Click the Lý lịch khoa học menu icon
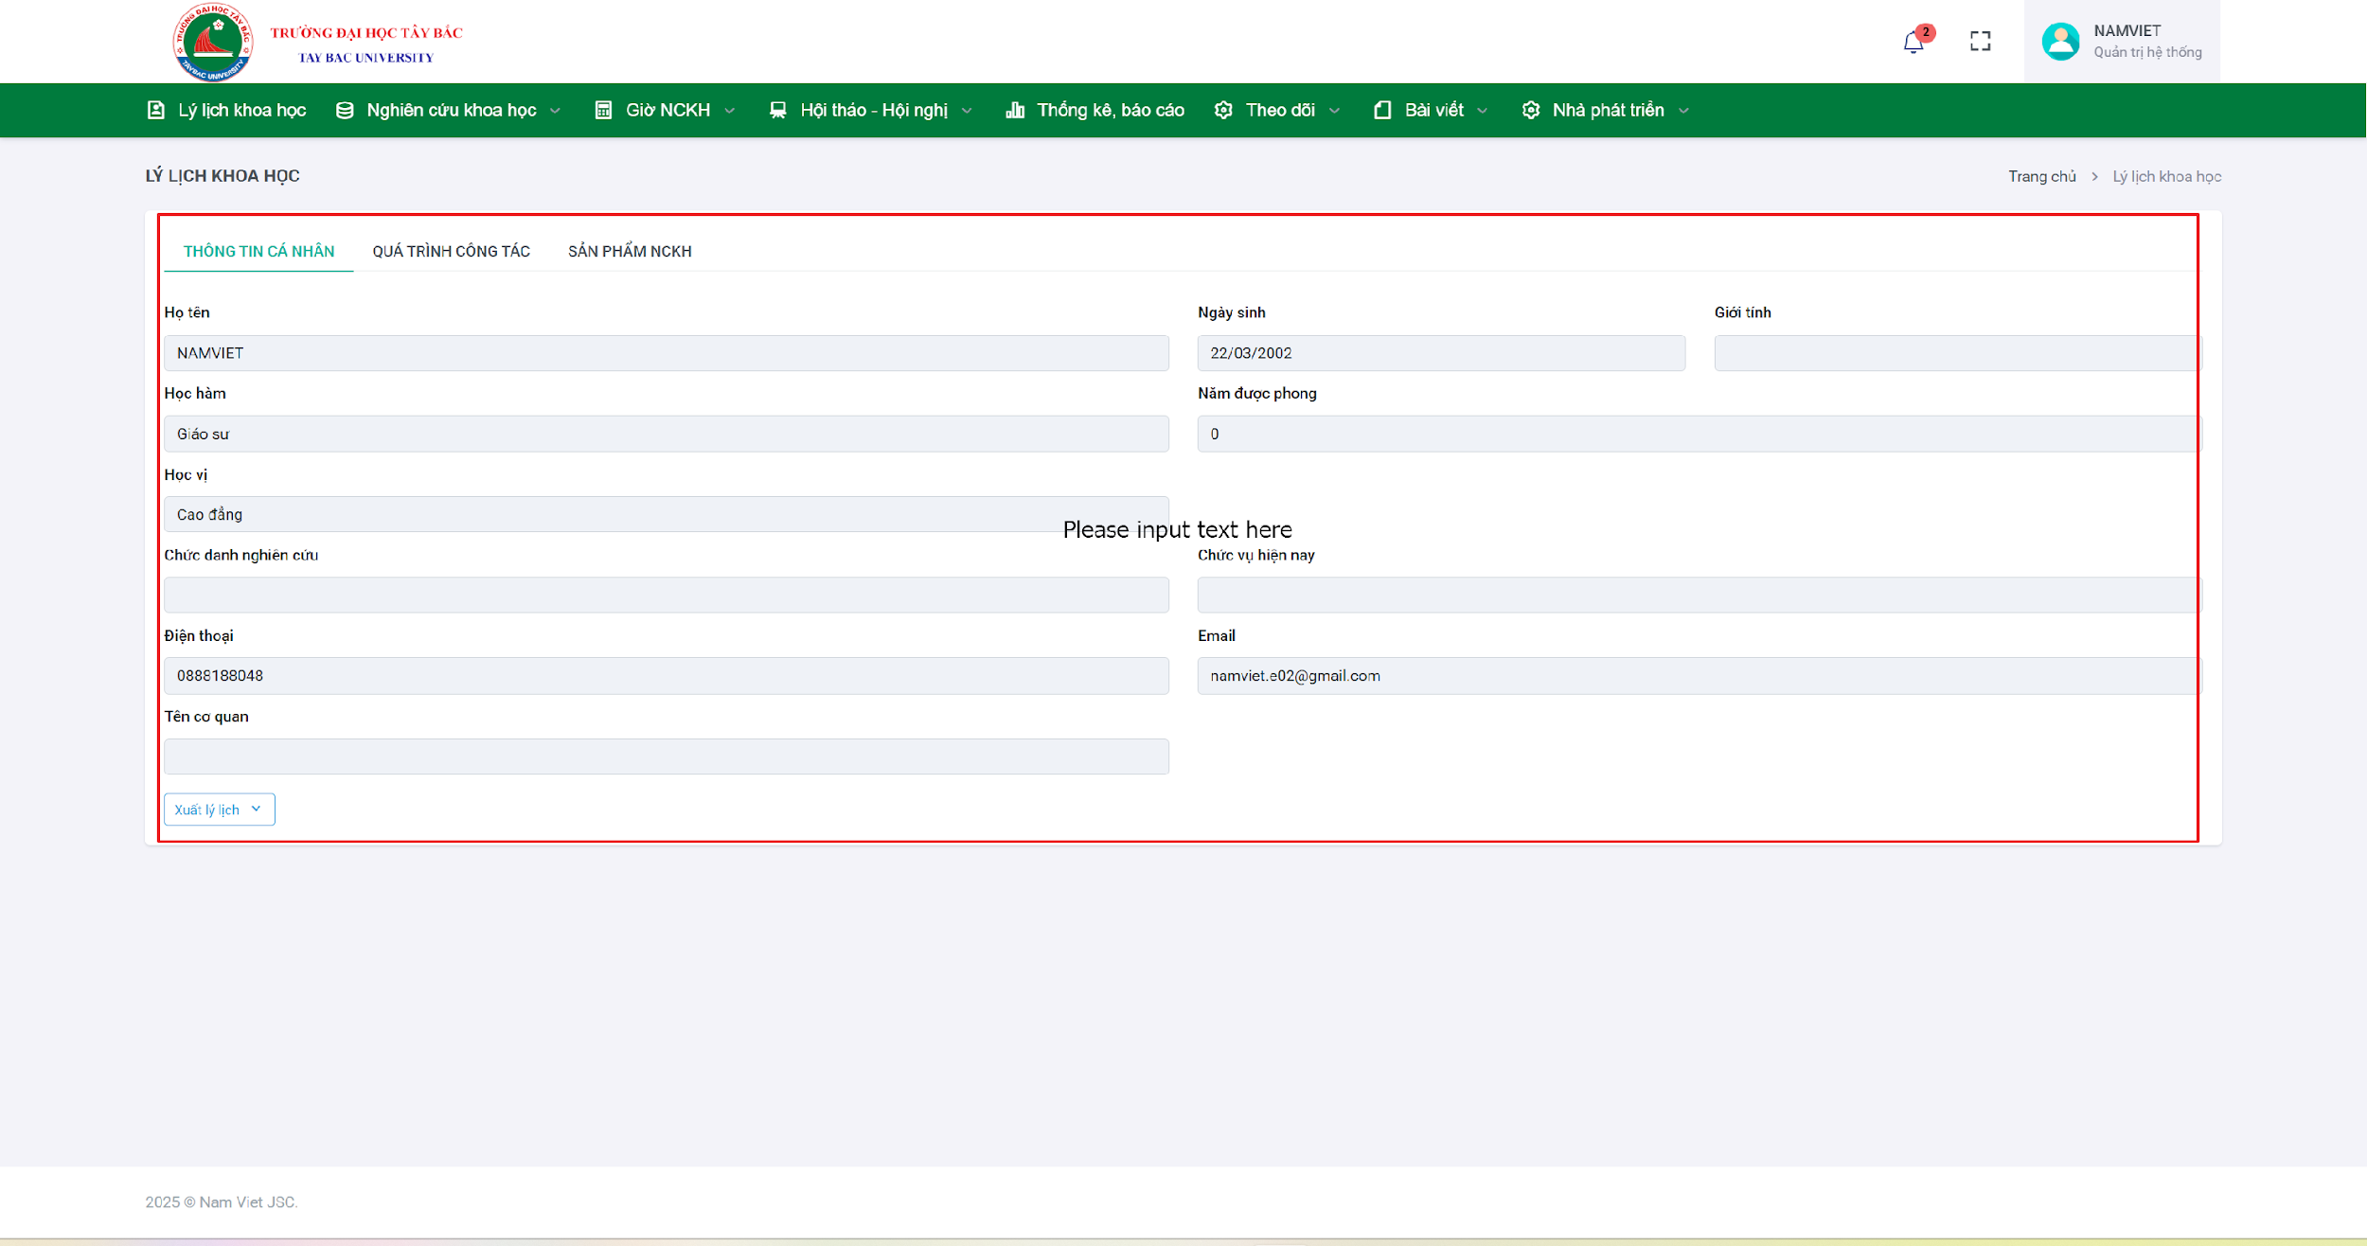 (156, 110)
